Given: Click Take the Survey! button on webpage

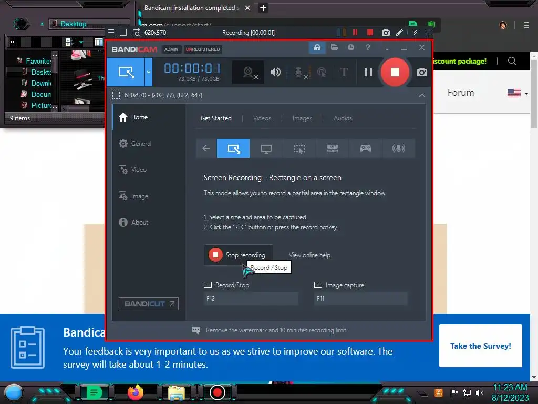Looking at the screenshot, I should (480, 346).
